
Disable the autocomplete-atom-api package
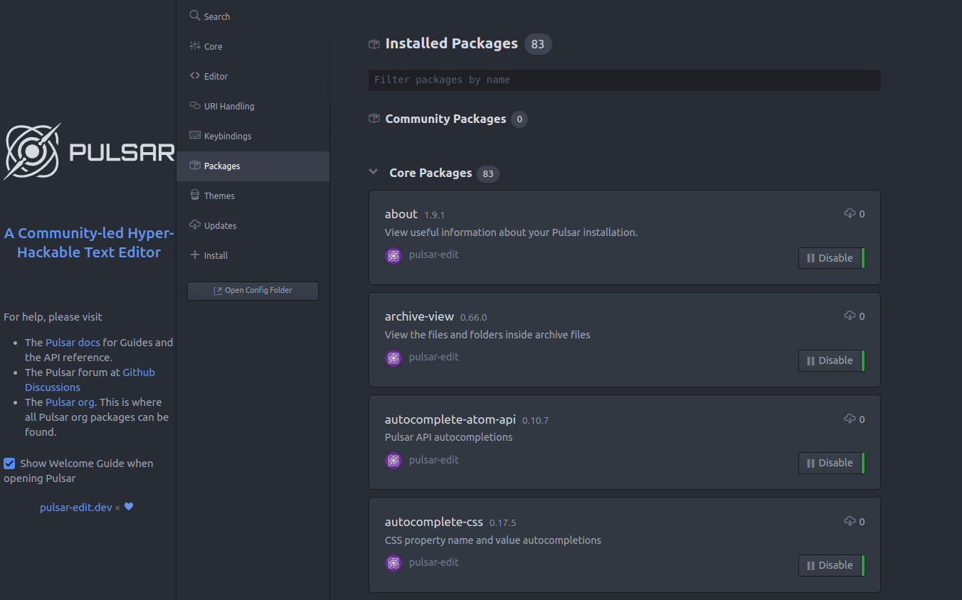point(831,463)
